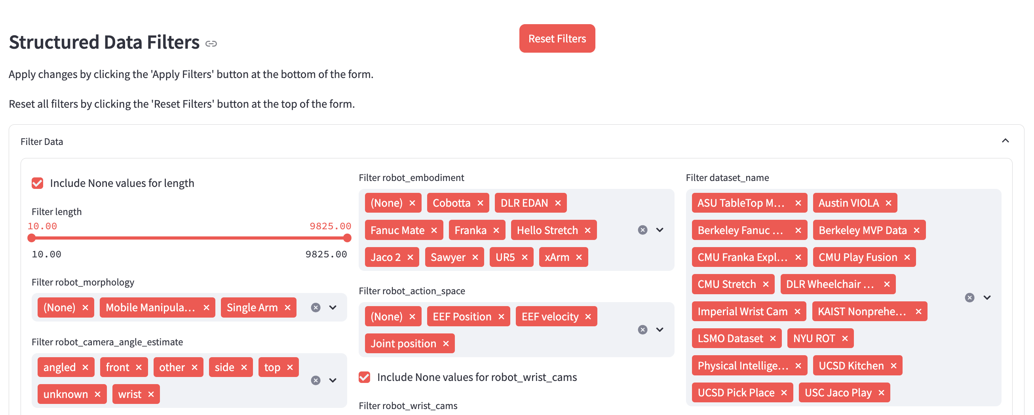
Task: Remove the UCSD Pick Place dataset tag
Action: tap(784, 392)
